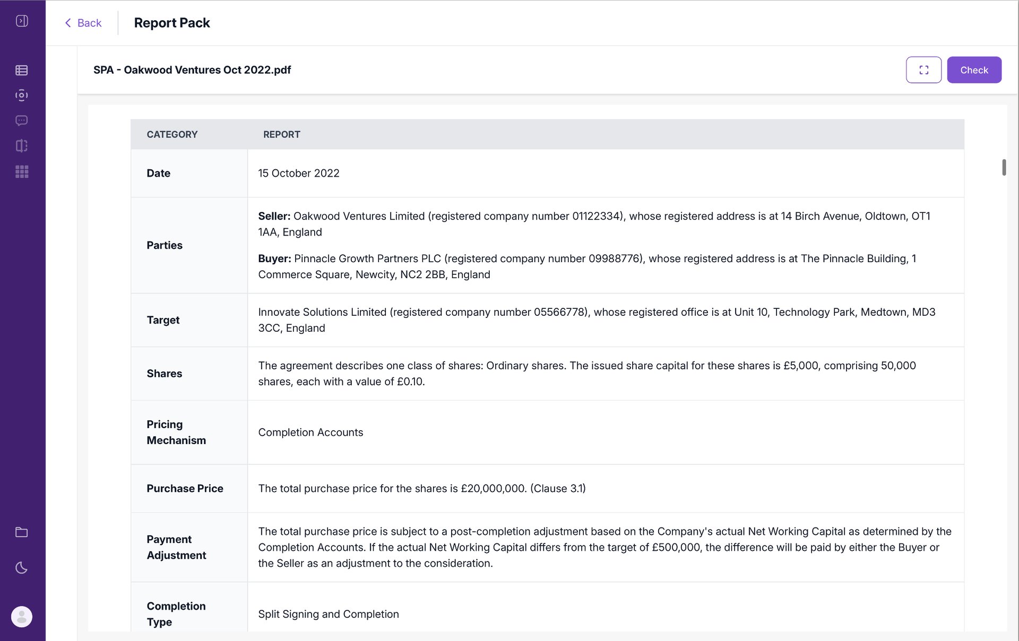This screenshot has width=1019, height=641.
Task: Open the chat messages panel
Action: pos(22,120)
